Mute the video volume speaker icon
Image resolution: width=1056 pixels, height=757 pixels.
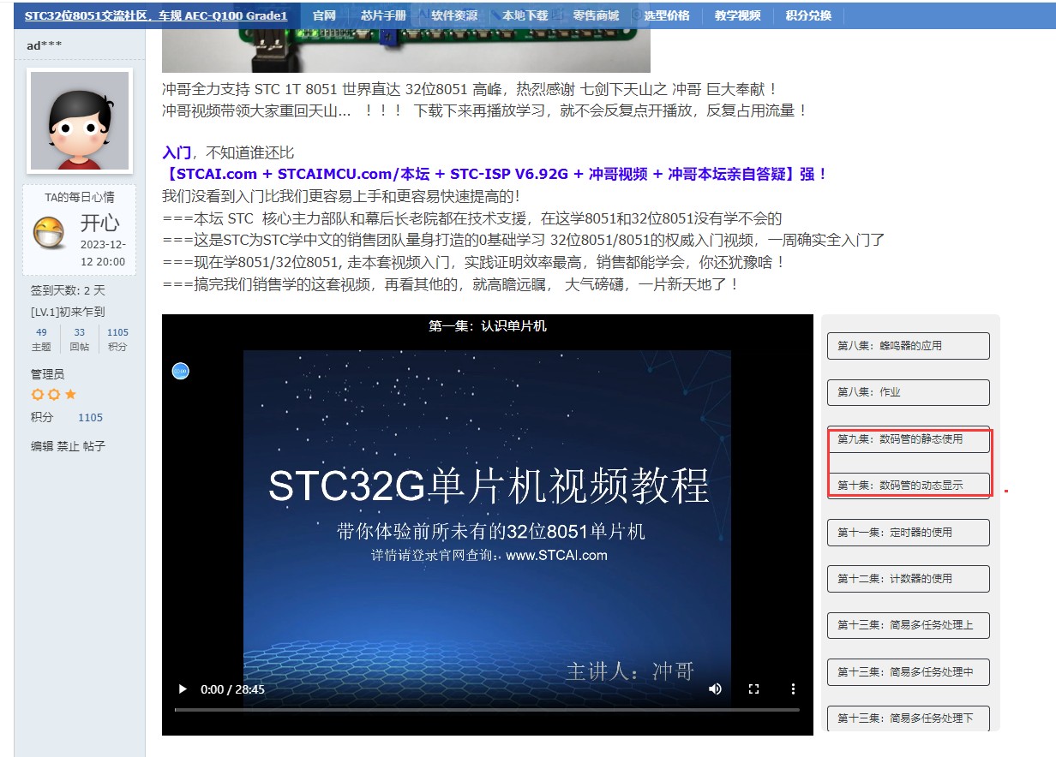coord(715,688)
